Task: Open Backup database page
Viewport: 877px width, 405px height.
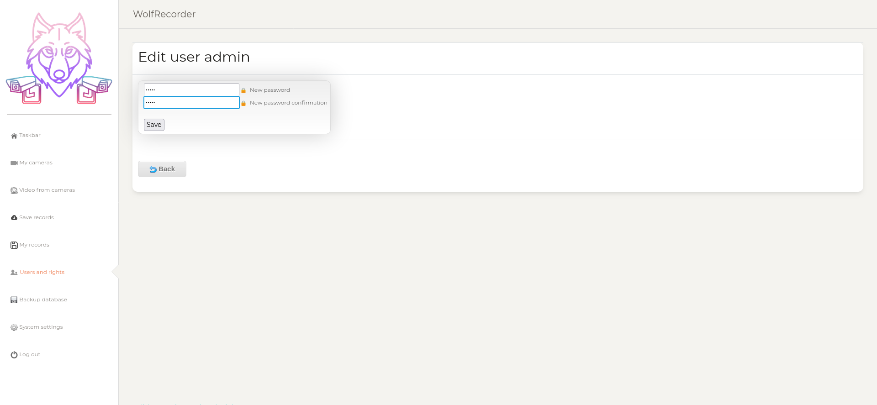Action: click(x=43, y=300)
